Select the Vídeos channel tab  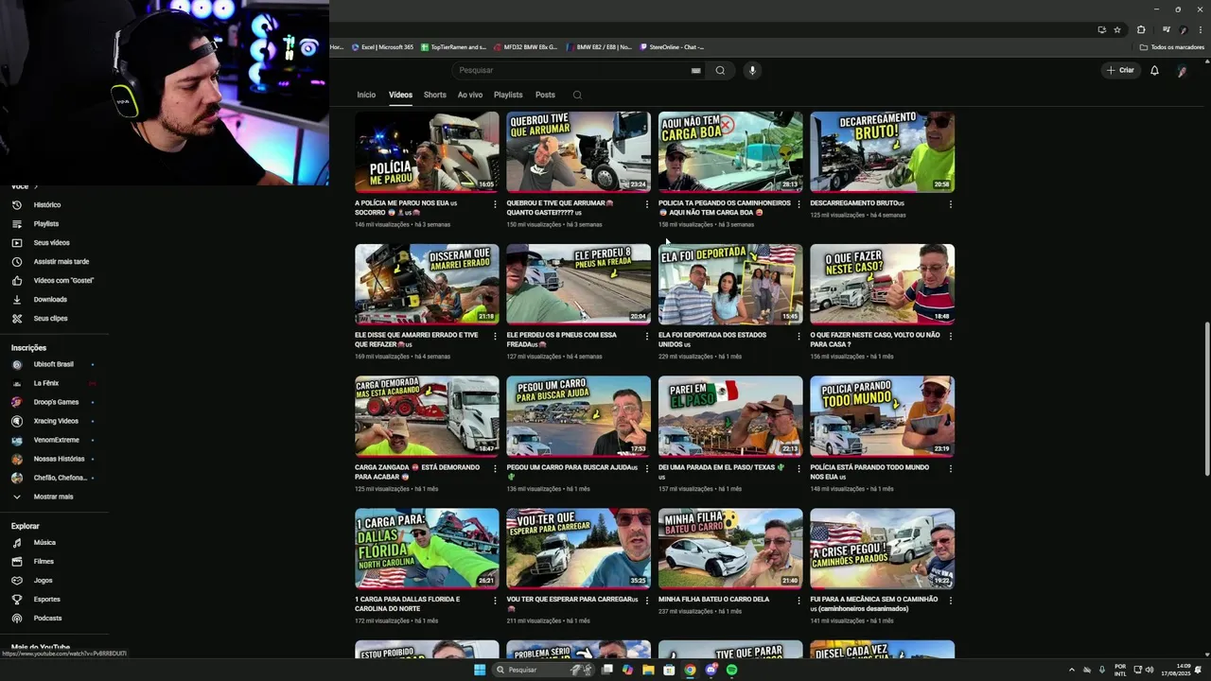click(x=400, y=95)
